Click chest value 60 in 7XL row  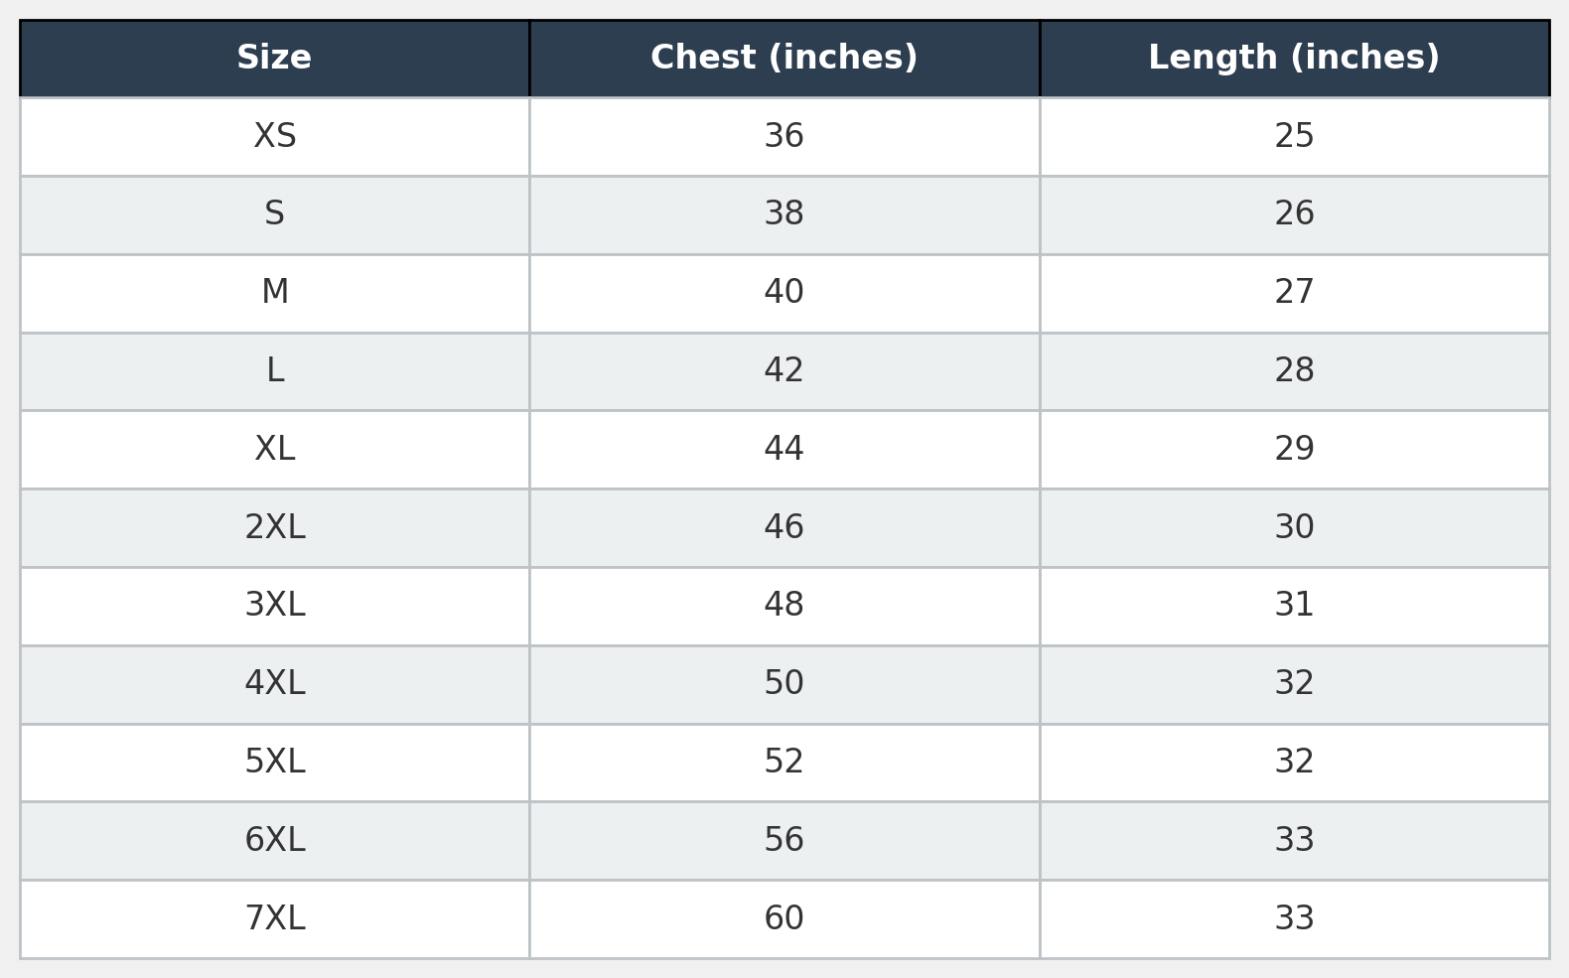pyautogui.click(x=784, y=919)
